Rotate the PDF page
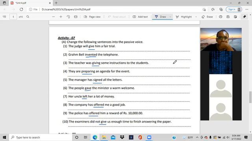The height and width of the screenshot is (141, 252). (x=68, y=16)
